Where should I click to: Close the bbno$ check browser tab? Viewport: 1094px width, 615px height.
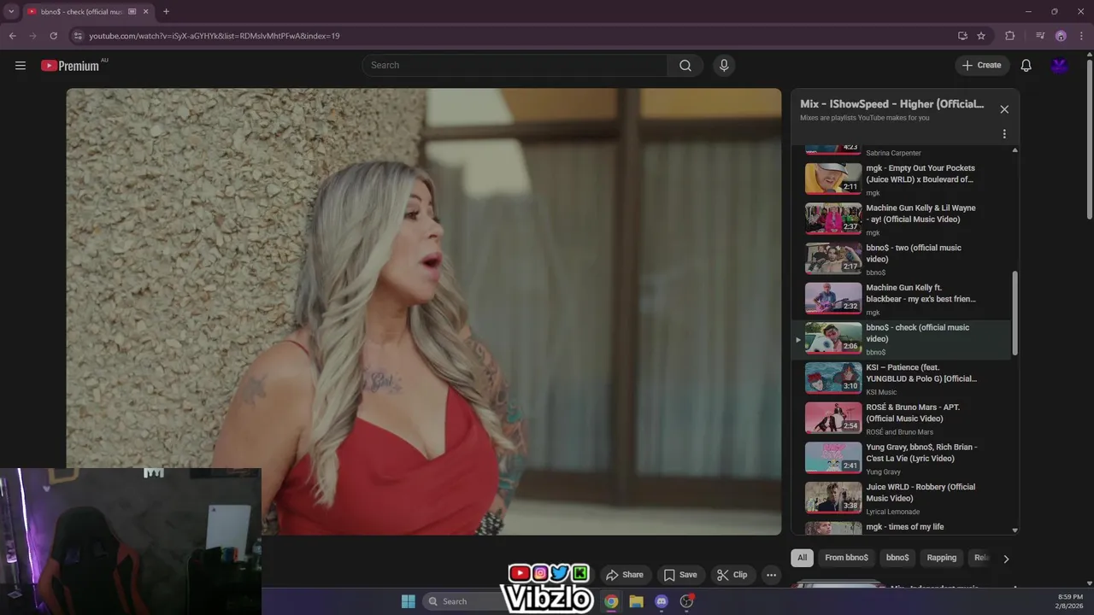point(146,12)
